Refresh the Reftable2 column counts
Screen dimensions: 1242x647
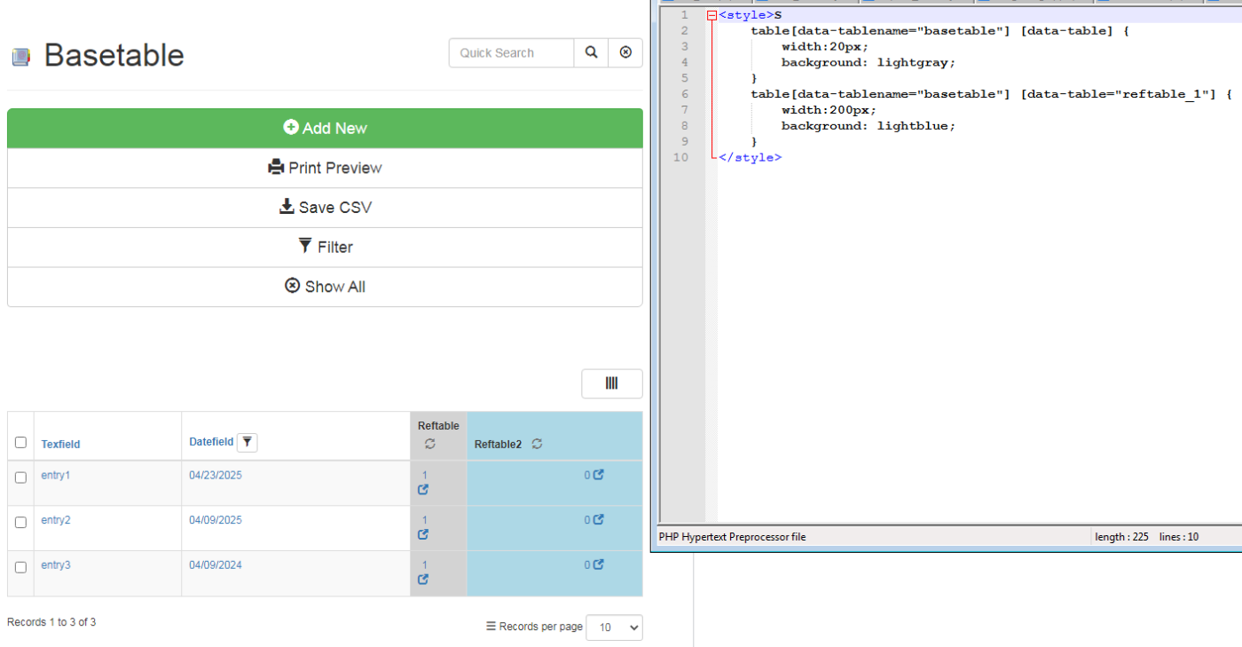click(x=537, y=444)
